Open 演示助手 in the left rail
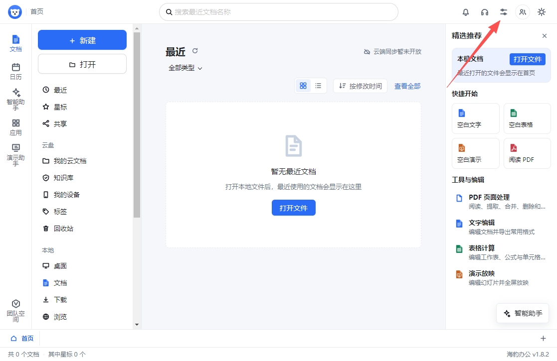 point(15,155)
